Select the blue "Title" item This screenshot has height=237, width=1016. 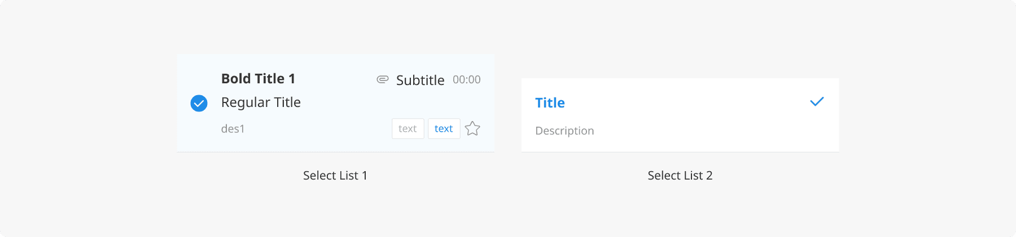point(550,103)
